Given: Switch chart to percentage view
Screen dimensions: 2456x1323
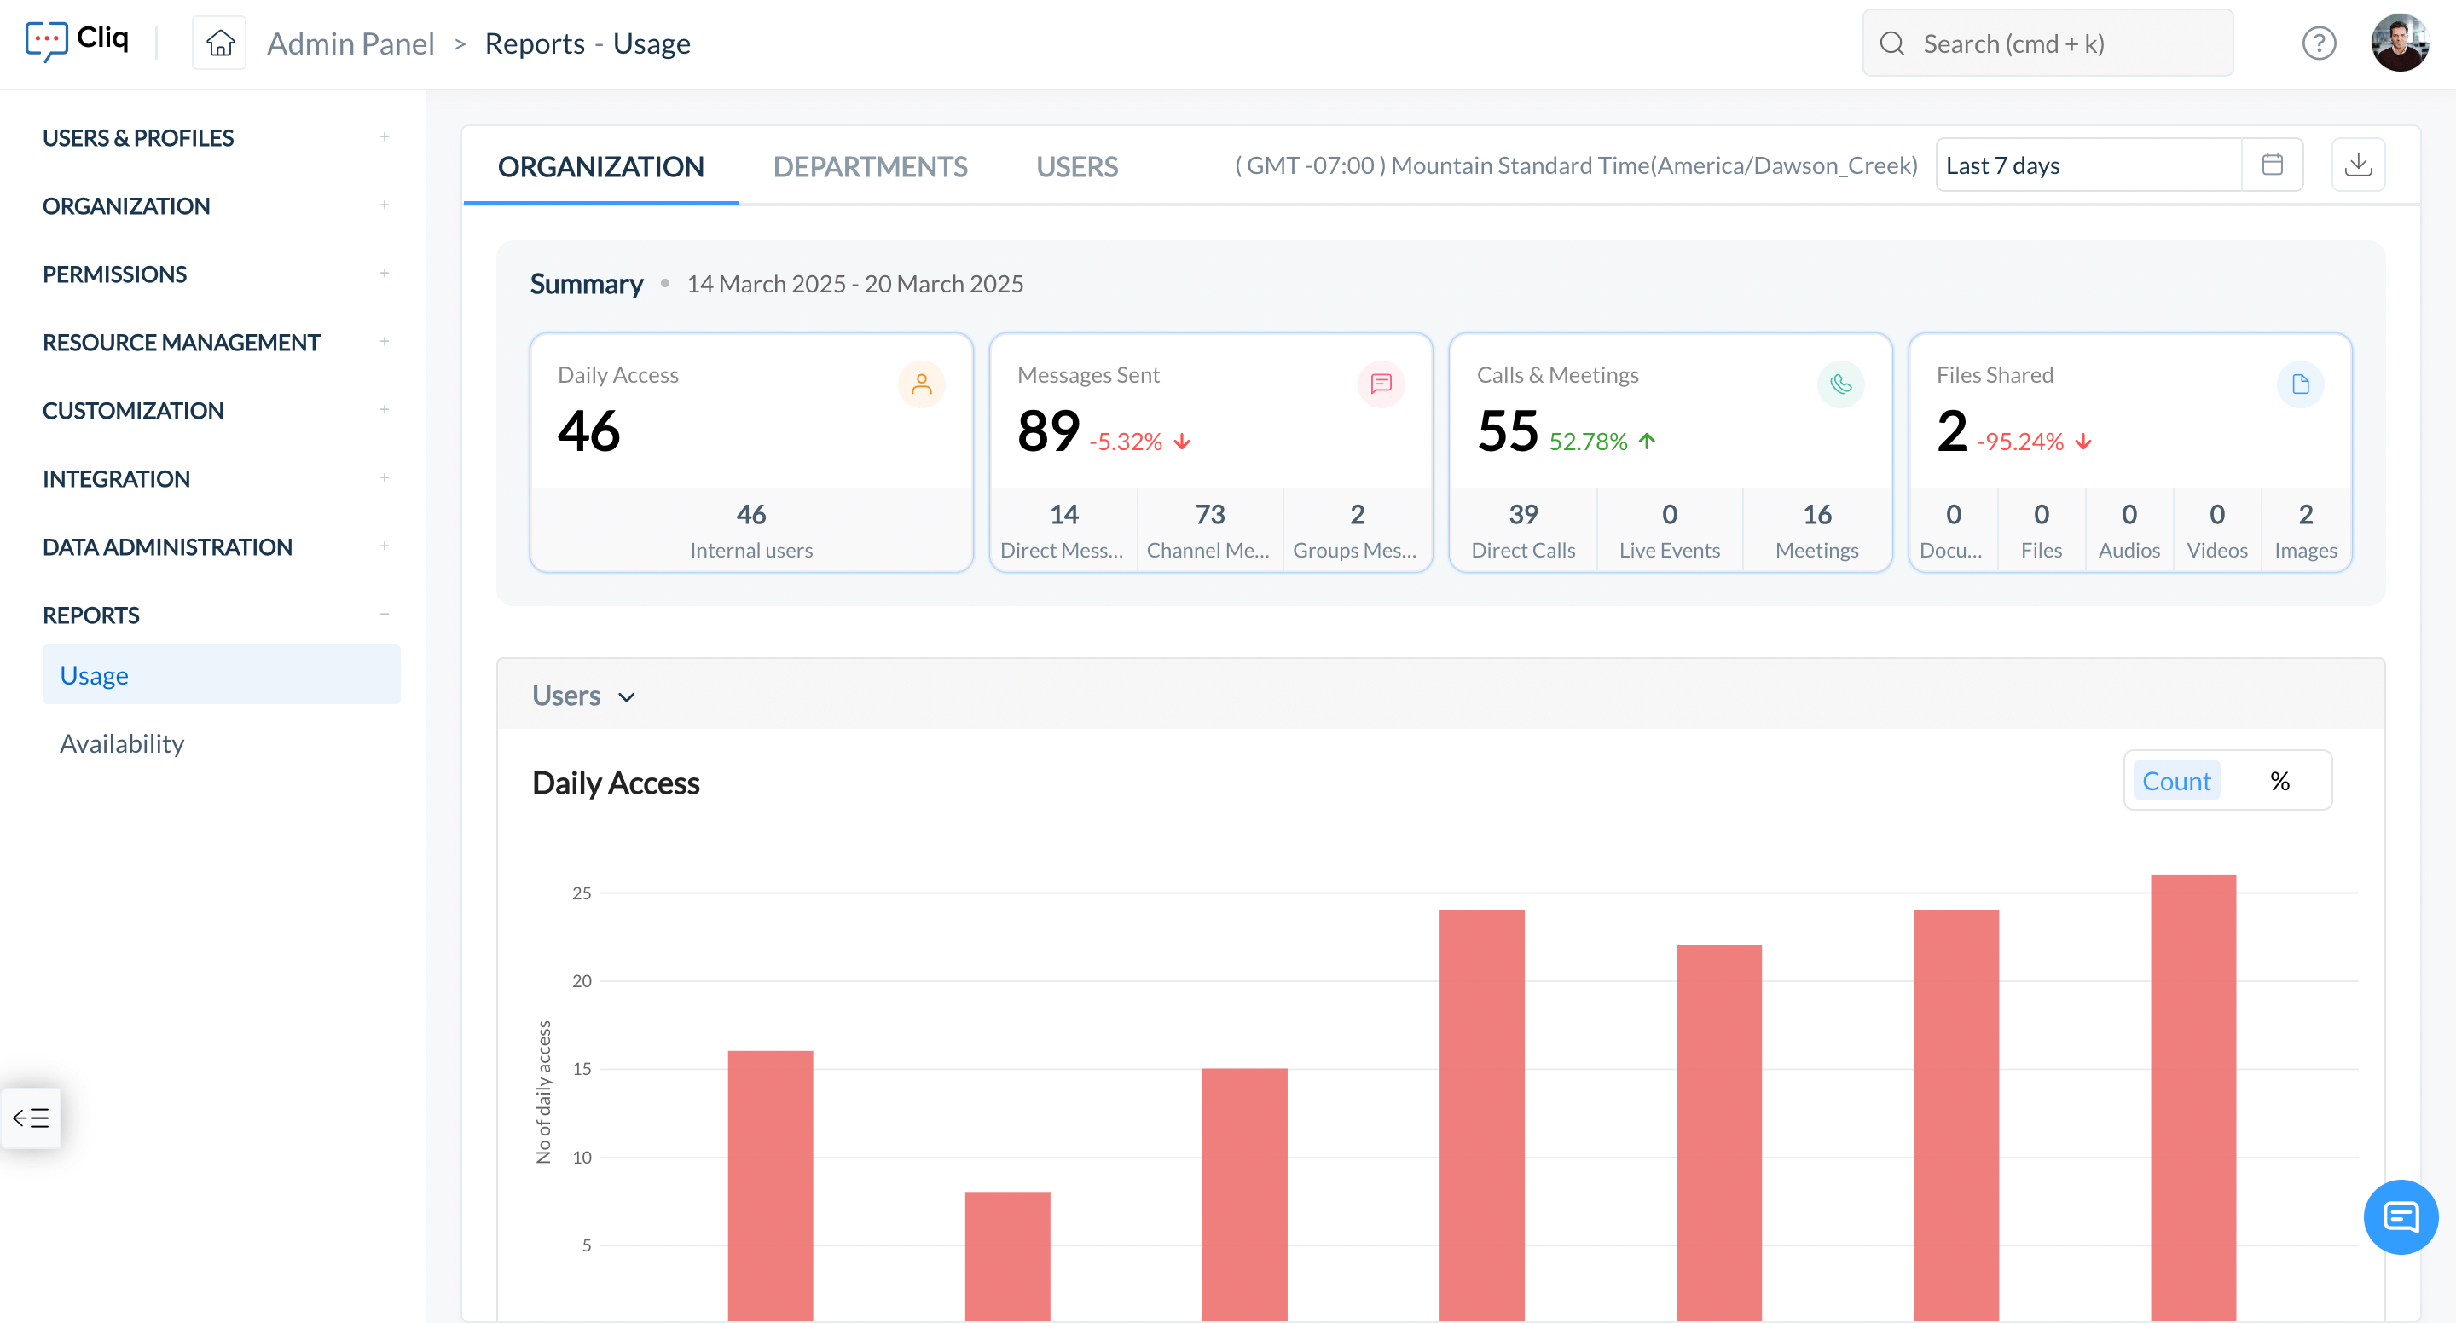Looking at the screenshot, I should tap(2279, 781).
